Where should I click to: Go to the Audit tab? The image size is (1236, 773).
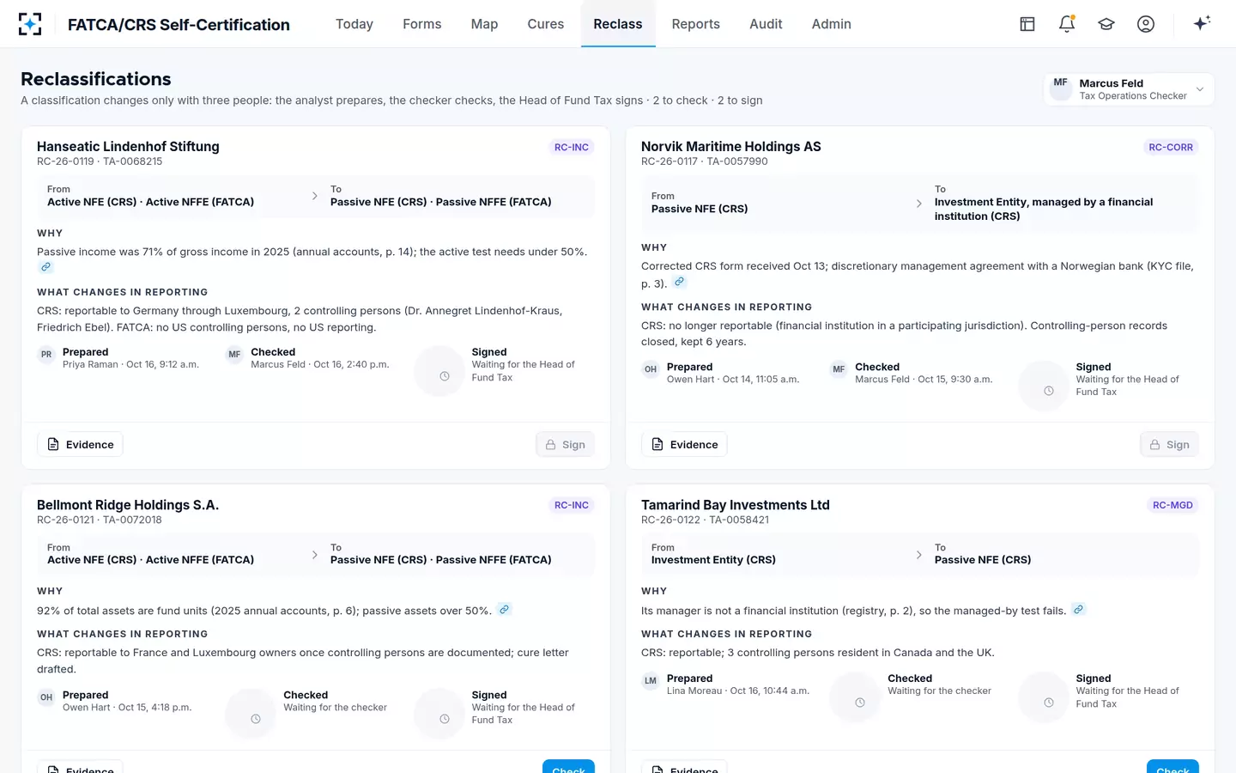pos(766,24)
